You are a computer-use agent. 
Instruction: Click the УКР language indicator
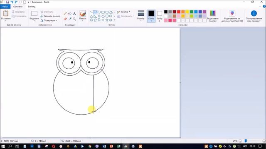[245, 146]
